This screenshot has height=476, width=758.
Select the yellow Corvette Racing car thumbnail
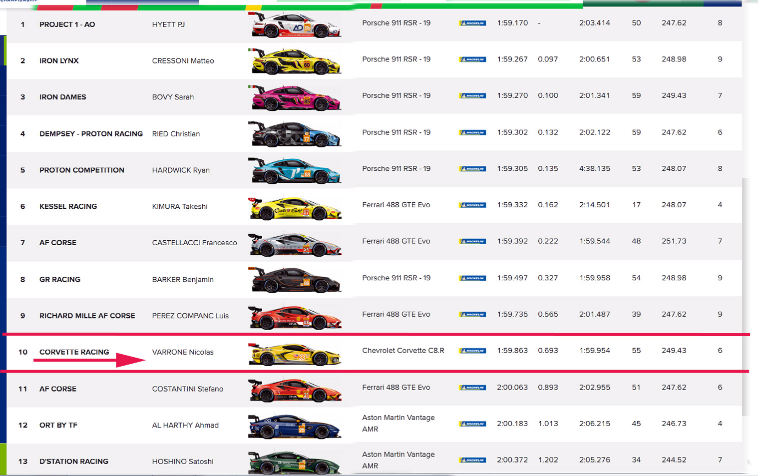pyautogui.click(x=295, y=354)
